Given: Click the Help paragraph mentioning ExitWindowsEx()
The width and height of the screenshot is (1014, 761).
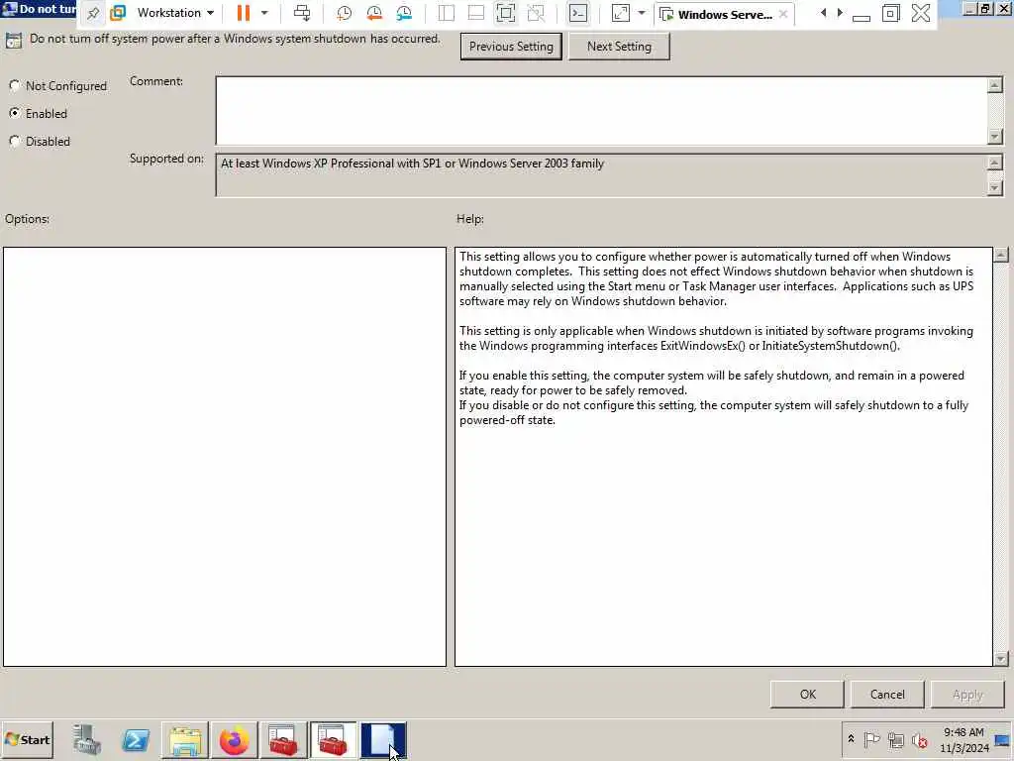Looking at the screenshot, I should [x=716, y=339].
